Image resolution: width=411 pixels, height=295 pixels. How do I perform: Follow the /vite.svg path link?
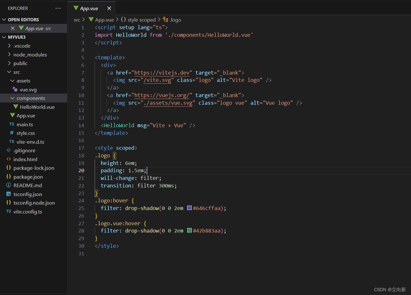click(157, 80)
